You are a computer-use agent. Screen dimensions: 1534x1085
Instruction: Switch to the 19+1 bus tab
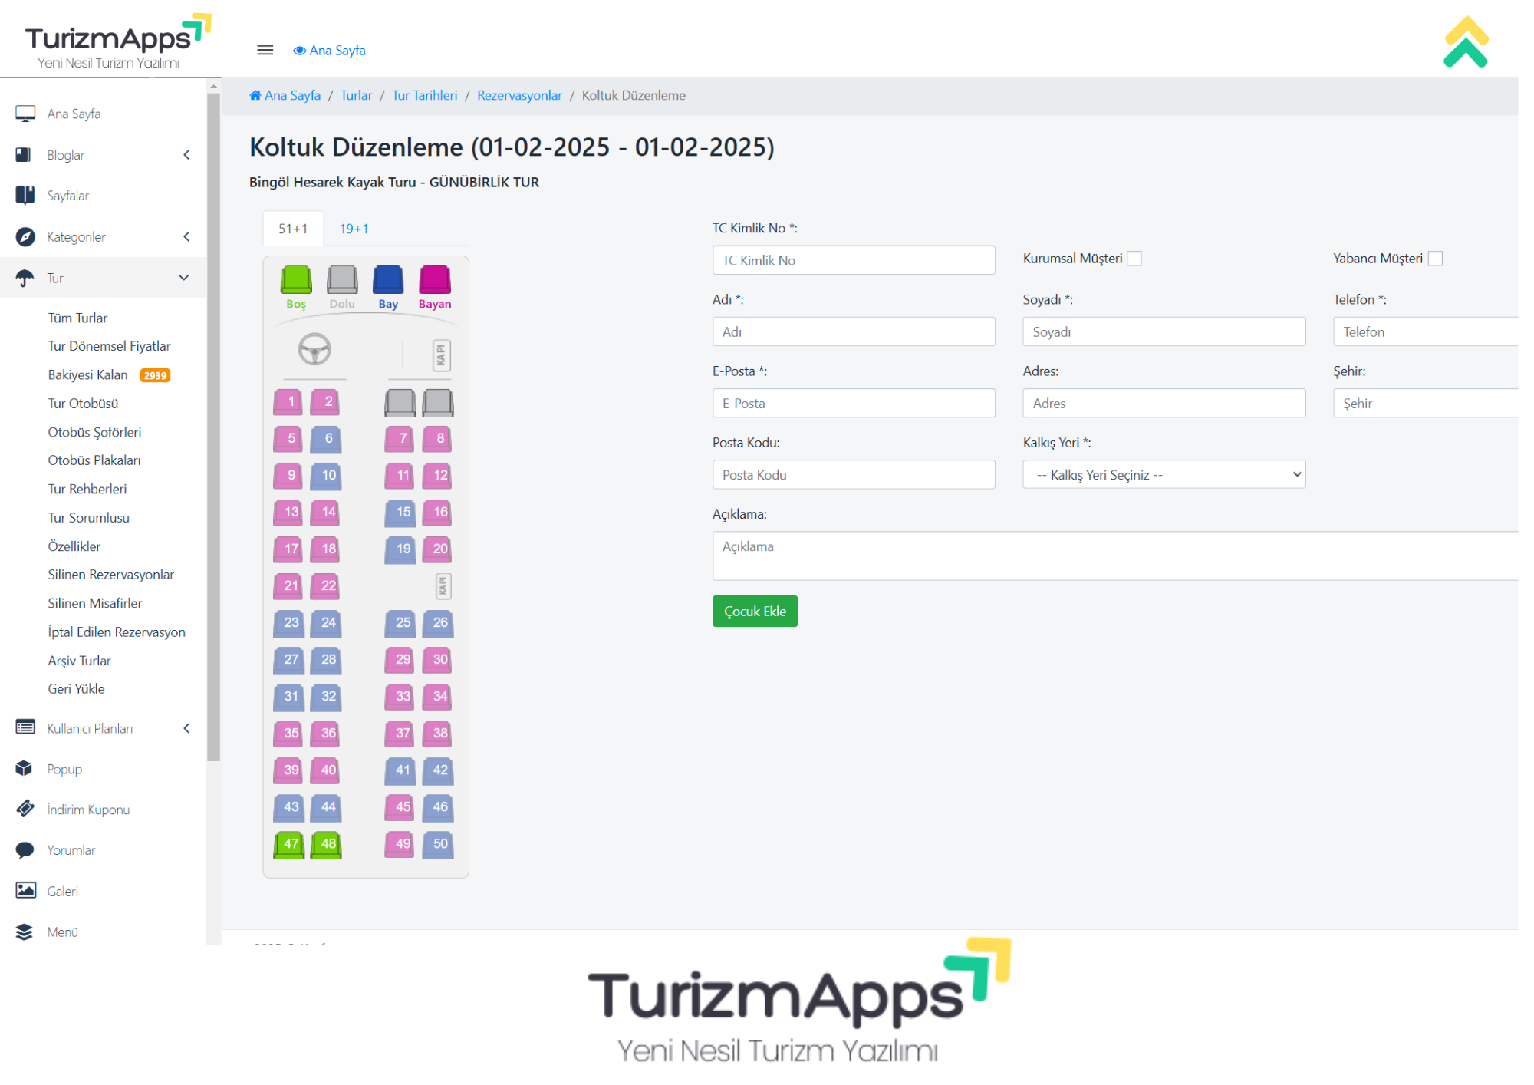[x=354, y=229]
